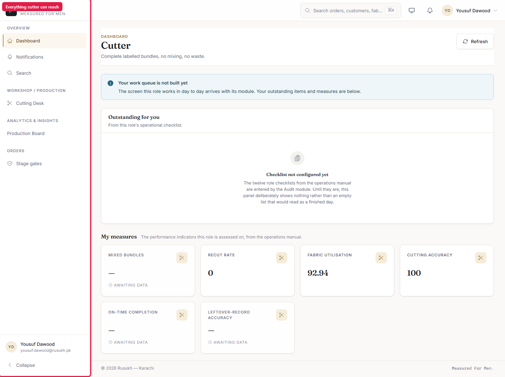Click the clipboard icon above Checklist not configured
Viewport: 505px width, 377px height.
[x=297, y=158]
